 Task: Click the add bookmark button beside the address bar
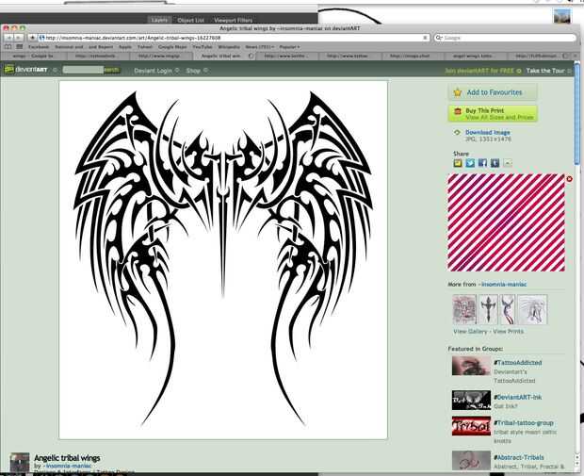point(32,38)
